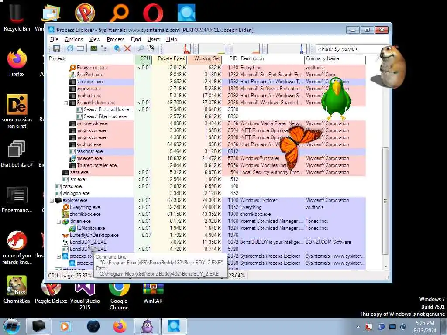Sort by the Description column header
The height and width of the screenshot is (335, 447).
(x=272, y=59)
